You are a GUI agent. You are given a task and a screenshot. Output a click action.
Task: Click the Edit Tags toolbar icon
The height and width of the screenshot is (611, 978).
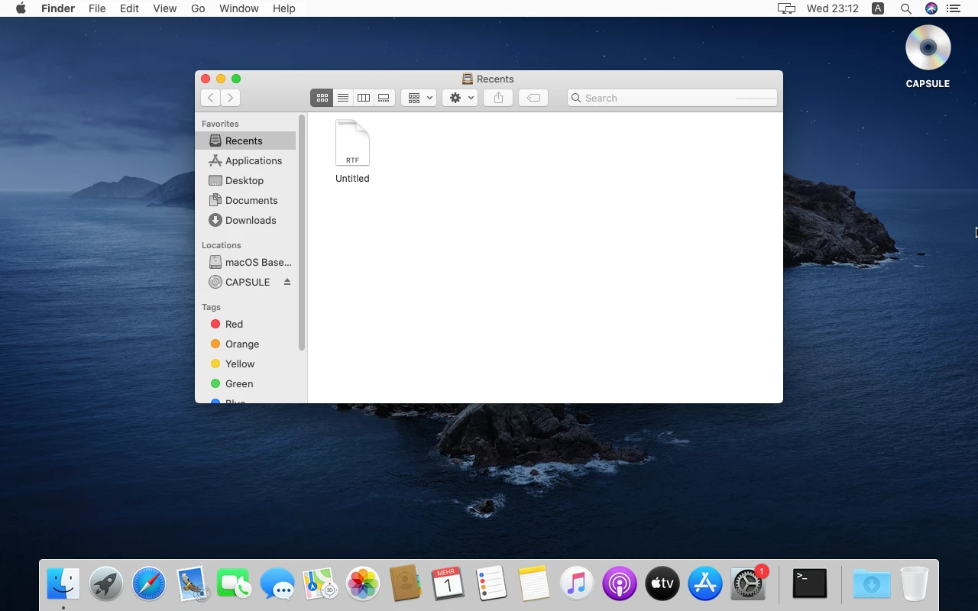[x=533, y=98]
